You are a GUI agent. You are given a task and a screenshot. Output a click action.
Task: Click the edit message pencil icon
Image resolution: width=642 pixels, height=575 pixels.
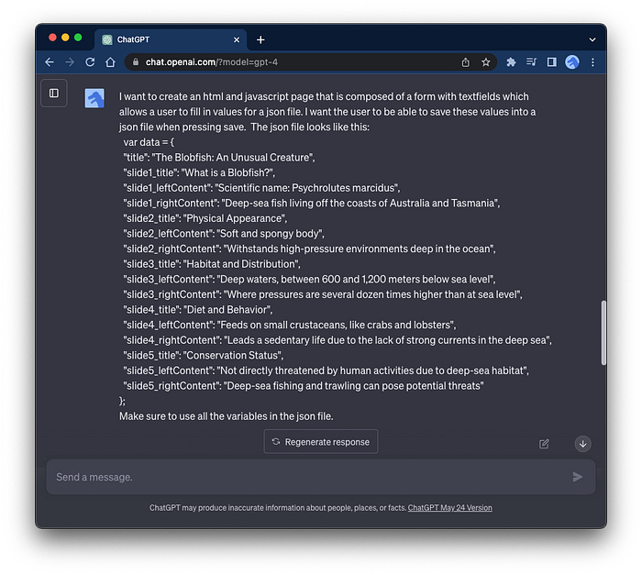pyautogui.click(x=544, y=444)
